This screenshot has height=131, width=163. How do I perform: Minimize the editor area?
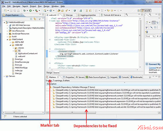click(x=139, y=15)
